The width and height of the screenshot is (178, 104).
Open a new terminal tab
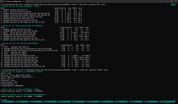point(27,1)
